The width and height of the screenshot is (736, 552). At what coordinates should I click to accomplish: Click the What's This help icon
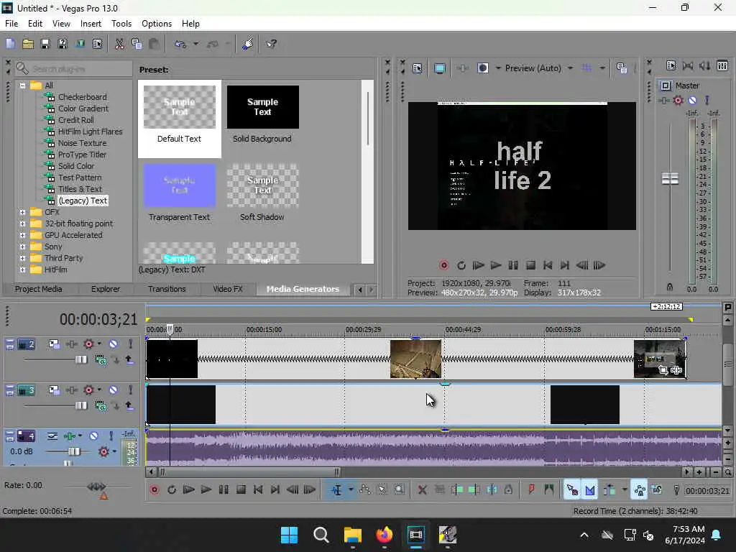pos(271,44)
